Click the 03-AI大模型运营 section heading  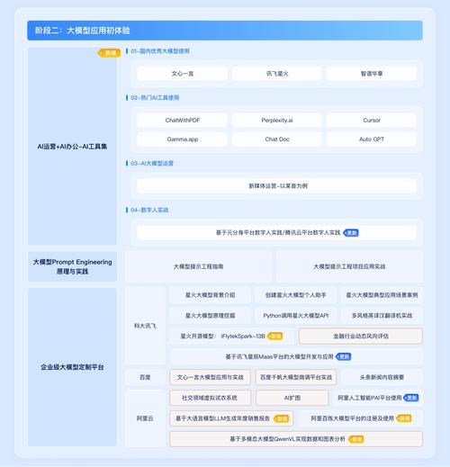(152, 164)
